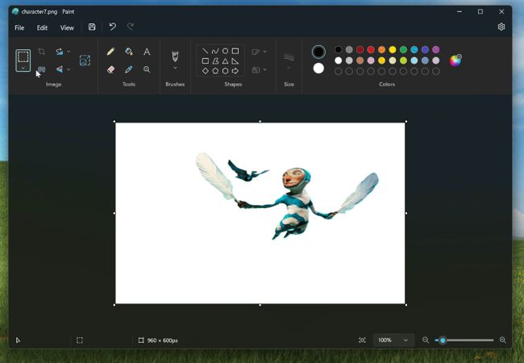
Task: Click the zoom slider handle
Action: [443, 340]
